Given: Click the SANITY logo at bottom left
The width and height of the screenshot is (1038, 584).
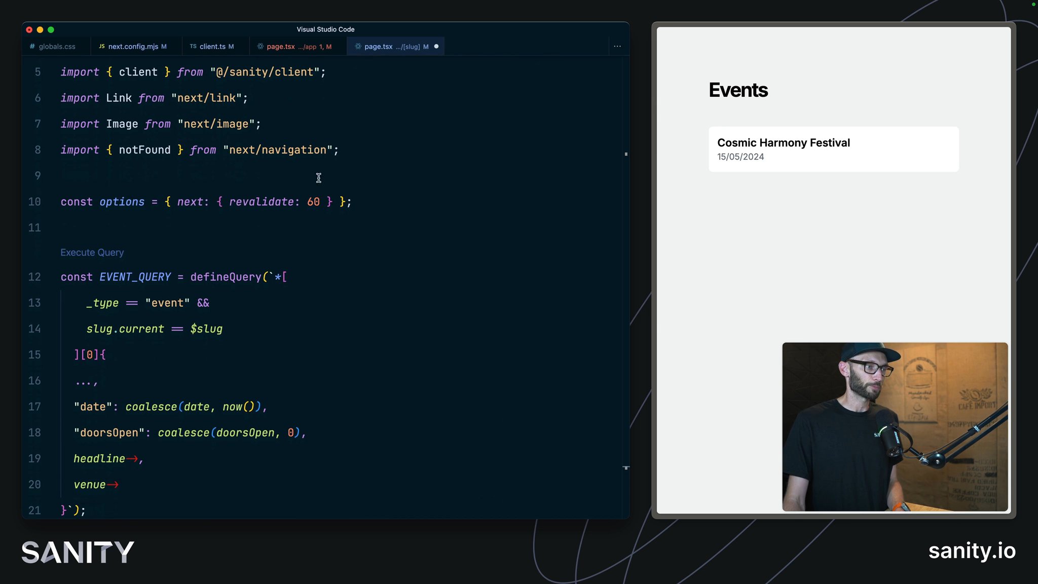Looking at the screenshot, I should click(78, 552).
